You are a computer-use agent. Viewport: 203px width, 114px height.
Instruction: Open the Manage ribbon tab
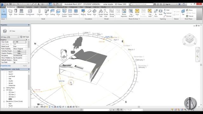[88, 7]
